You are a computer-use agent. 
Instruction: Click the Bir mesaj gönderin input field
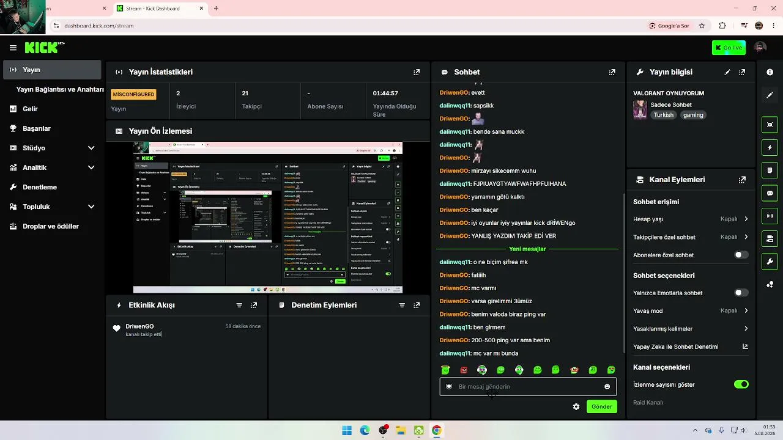point(528,386)
